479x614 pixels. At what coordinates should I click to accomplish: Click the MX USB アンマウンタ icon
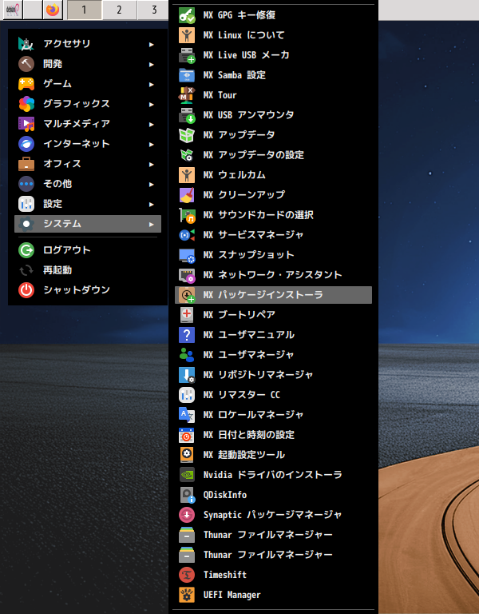tap(187, 115)
